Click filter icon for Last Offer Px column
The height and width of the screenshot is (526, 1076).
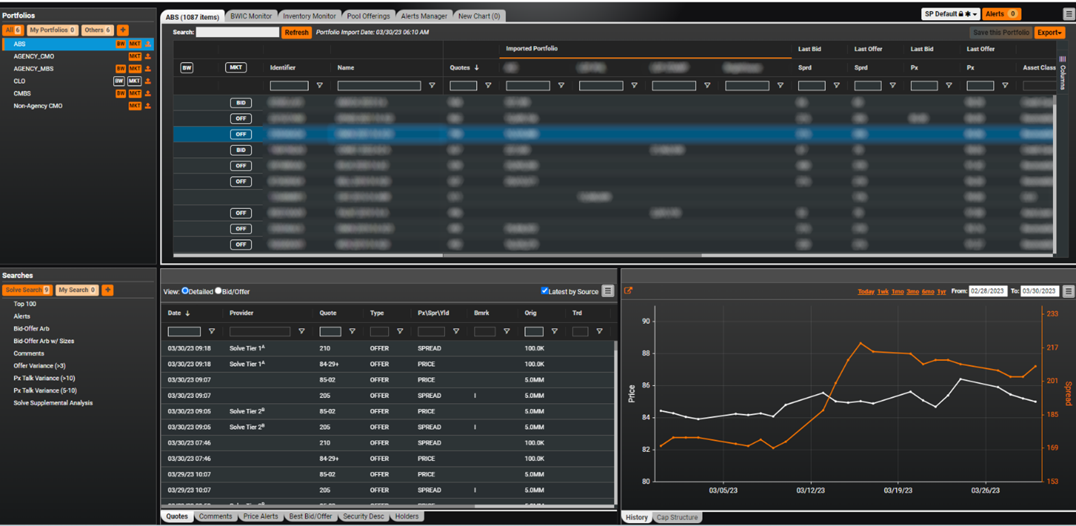1005,86
